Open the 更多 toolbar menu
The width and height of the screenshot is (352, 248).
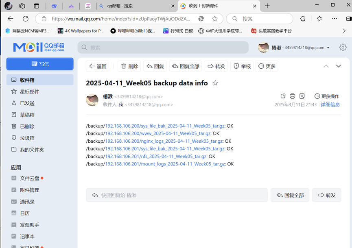click(267, 66)
